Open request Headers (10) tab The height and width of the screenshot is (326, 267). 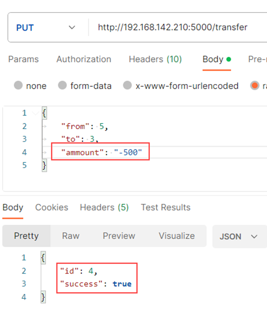tap(156, 59)
